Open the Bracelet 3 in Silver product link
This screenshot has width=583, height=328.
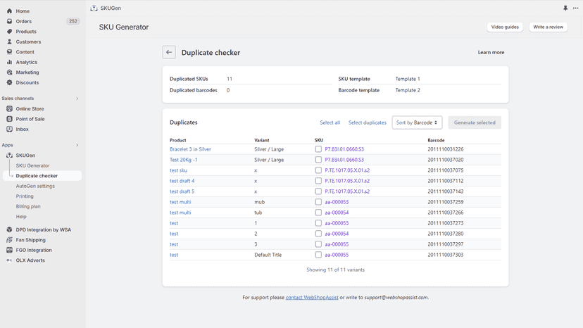pos(190,149)
